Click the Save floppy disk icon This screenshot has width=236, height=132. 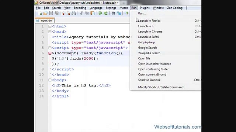51,13
